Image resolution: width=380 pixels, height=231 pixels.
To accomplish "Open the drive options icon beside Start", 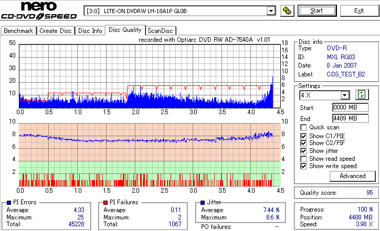I will 287,10.
